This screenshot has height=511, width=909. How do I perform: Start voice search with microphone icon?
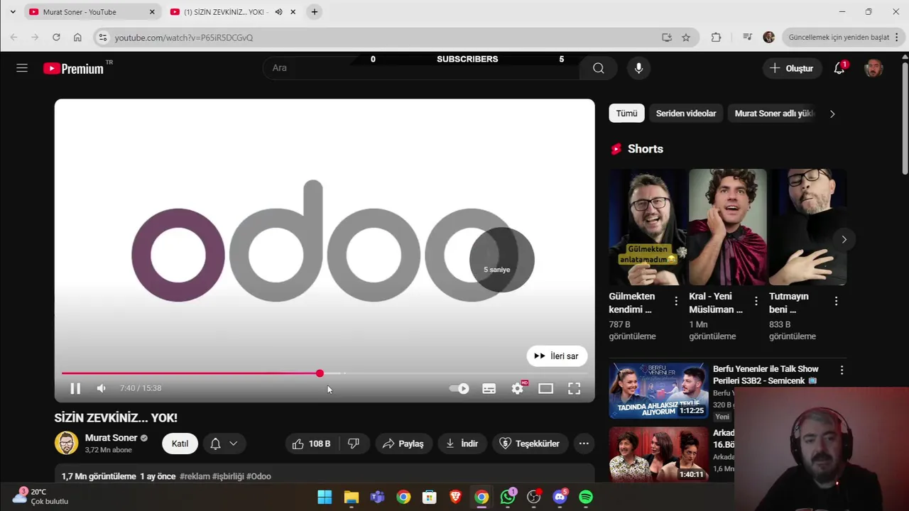pyautogui.click(x=638, y=68)
